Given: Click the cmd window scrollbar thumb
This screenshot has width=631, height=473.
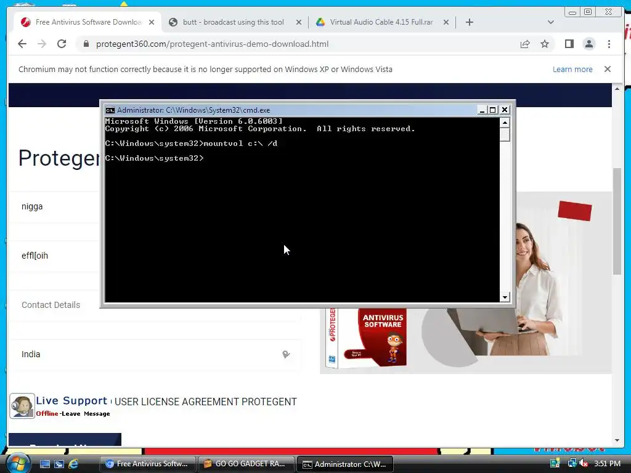Looking at the screenshot, I should pyautogui.click(x=505, y=134).
